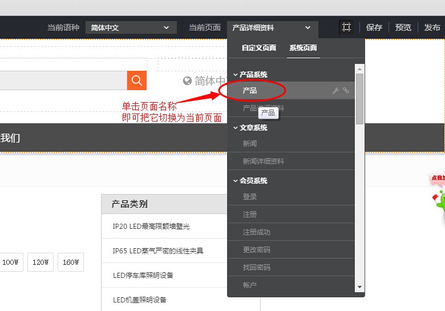Image resolution: width=445 pixels, height=311 pixels.
Task: Switch to the 系统页面 tab
Action: [x=303, y=48]
